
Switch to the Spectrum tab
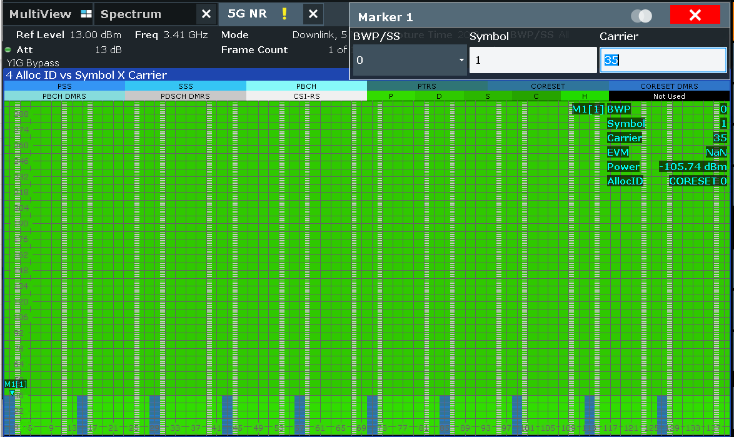131,14
